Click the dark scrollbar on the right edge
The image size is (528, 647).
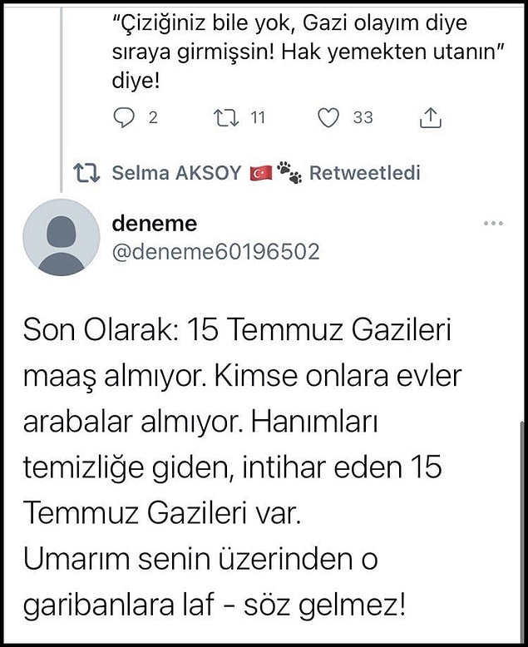pos(524,532)
